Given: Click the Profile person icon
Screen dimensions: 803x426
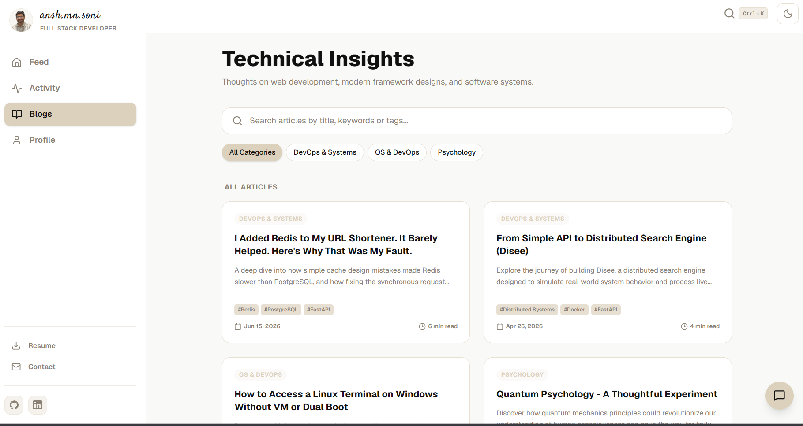Looking at the screenshot, I should pos(17,140).
